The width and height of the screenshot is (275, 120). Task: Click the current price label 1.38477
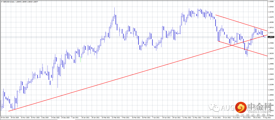[271, 37]
